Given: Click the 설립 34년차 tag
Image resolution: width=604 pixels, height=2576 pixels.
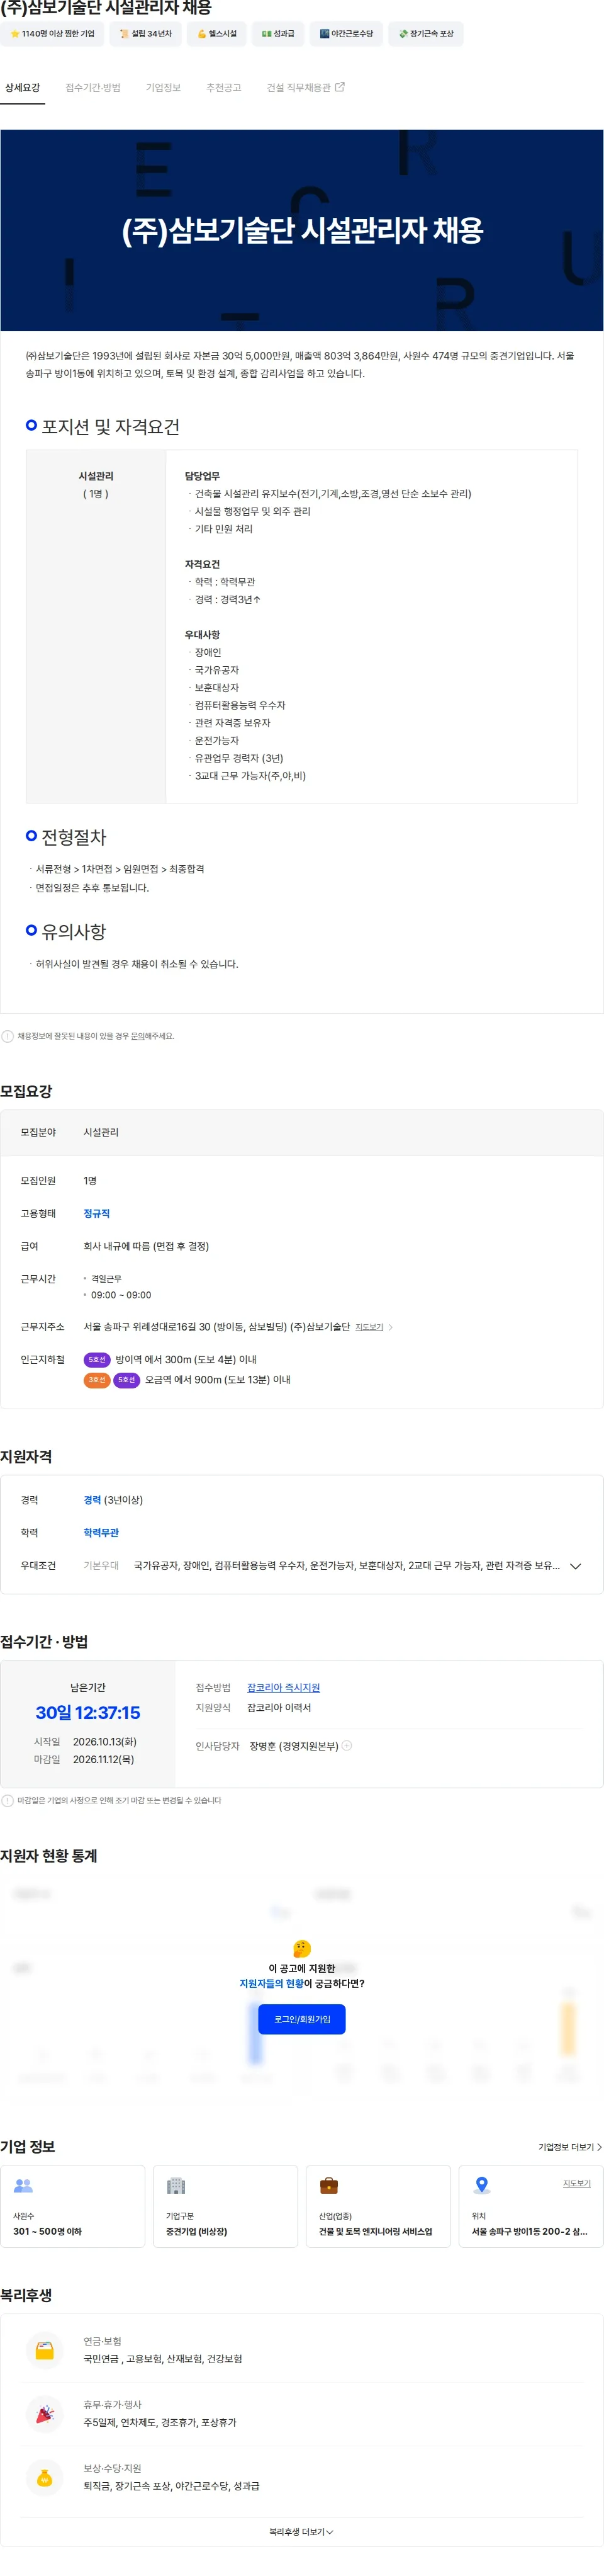Looking at the screenshot, I should (145, 34).
